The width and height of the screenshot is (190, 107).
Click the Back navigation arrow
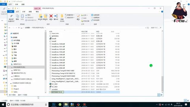[x=10, y=28]
